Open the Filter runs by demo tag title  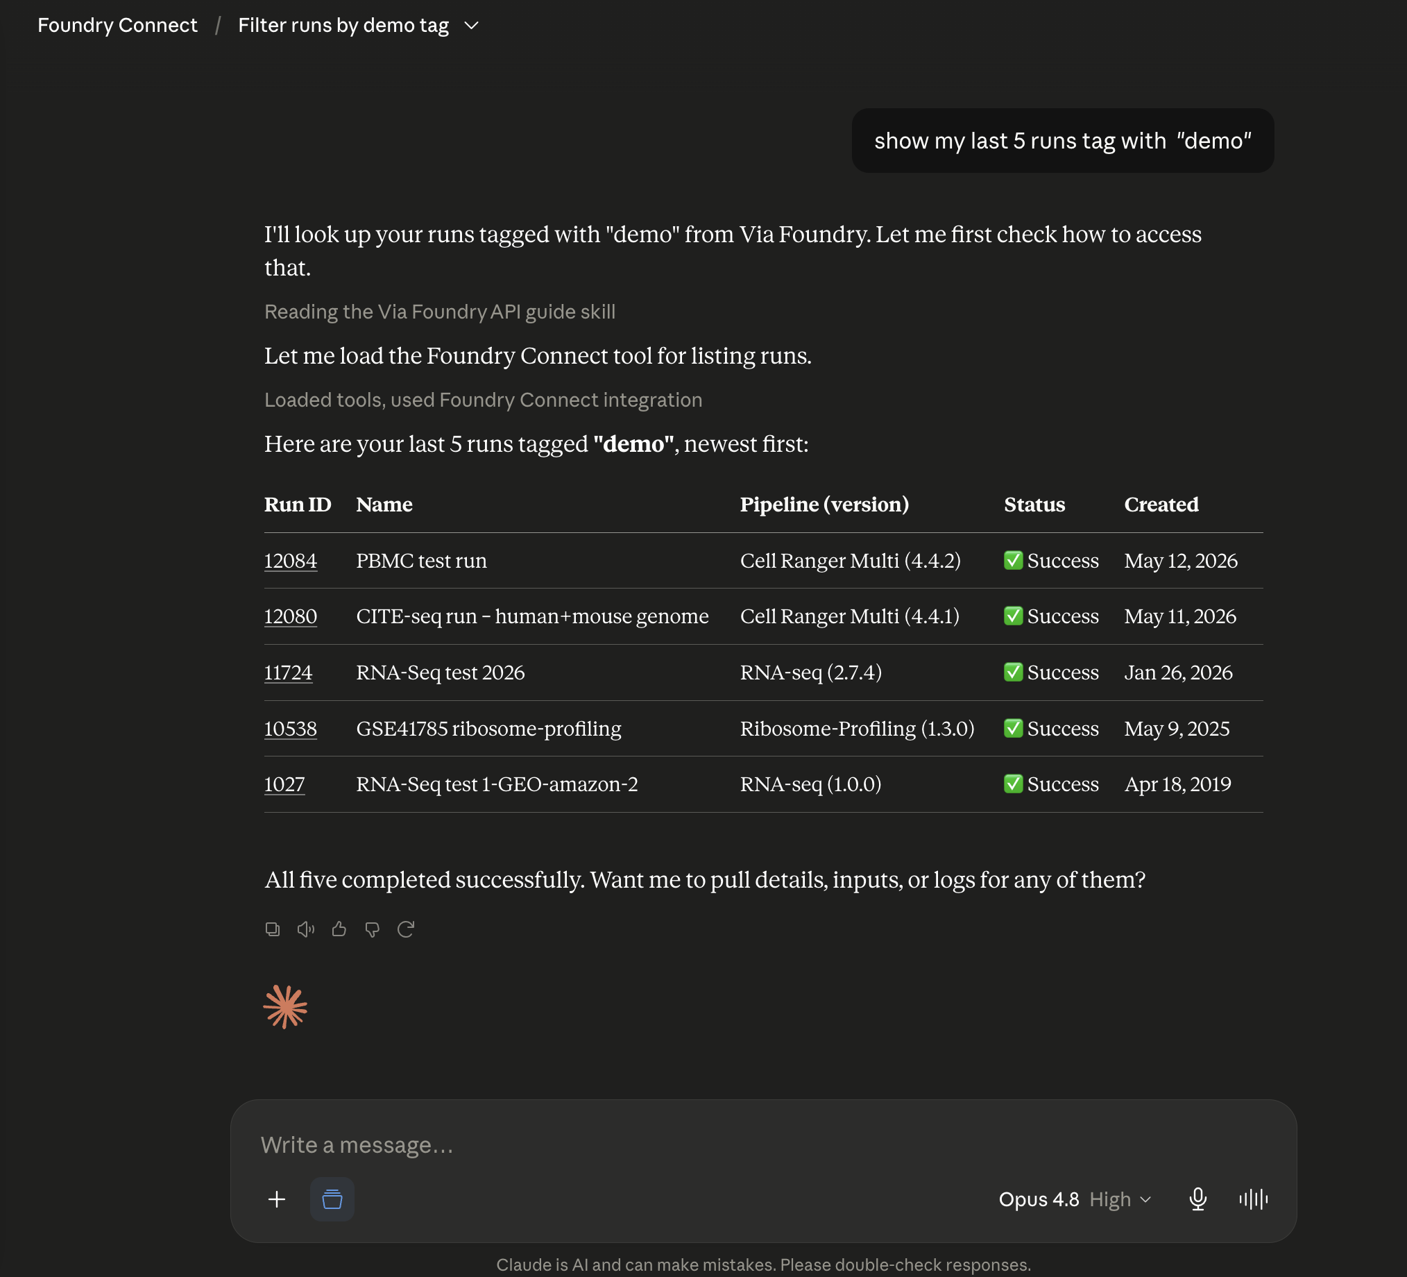[343, 25]
